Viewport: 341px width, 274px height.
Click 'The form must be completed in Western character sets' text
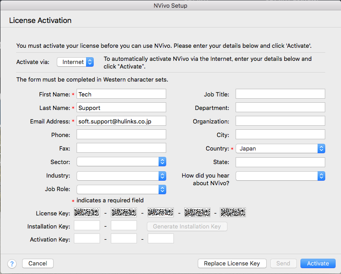[x=92, y=80]
